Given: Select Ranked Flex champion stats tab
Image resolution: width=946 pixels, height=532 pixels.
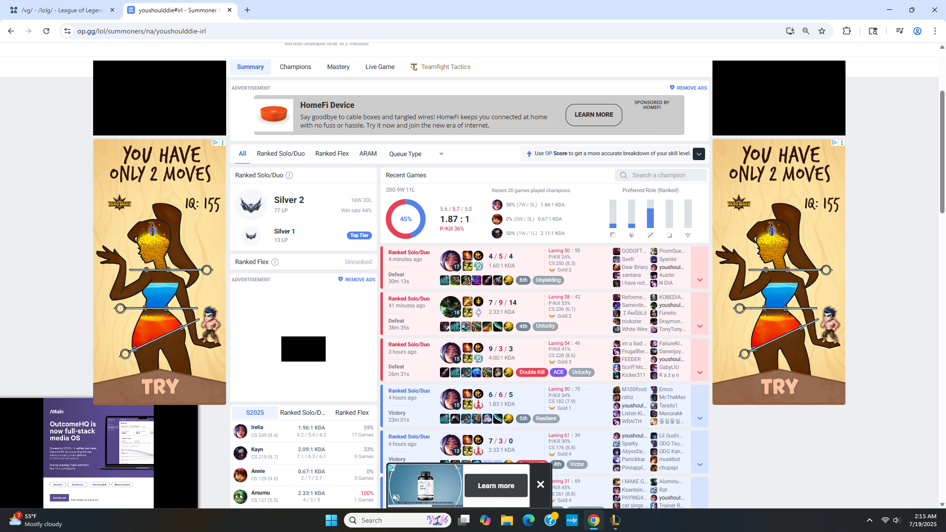Looking at the screenshot, I should click(352, 413).
